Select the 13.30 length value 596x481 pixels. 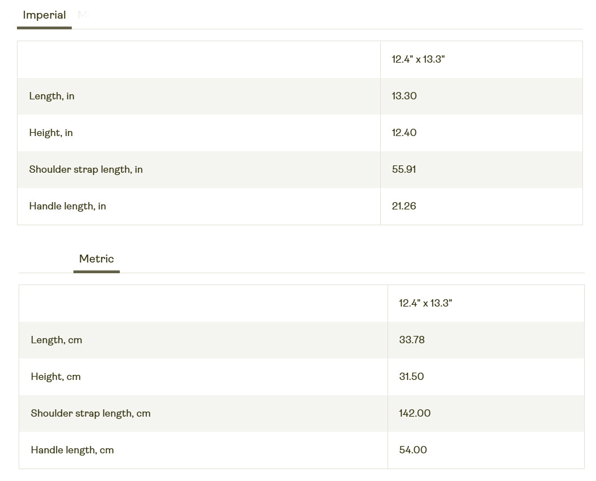tap(404, 96)
